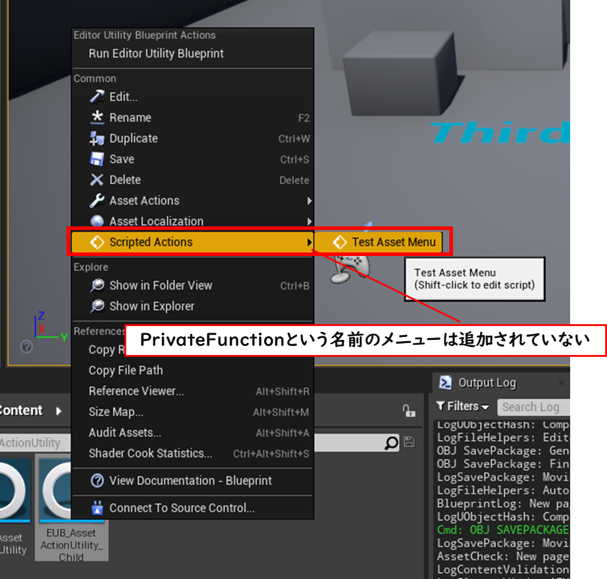Choose Edit... from the context menu

coord(193,97)
